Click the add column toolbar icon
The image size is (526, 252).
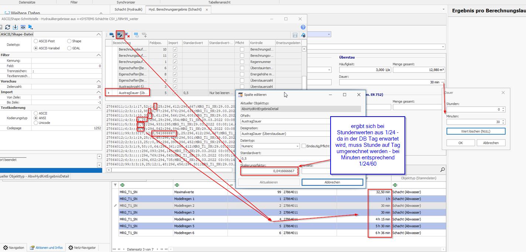click(112, 35)
